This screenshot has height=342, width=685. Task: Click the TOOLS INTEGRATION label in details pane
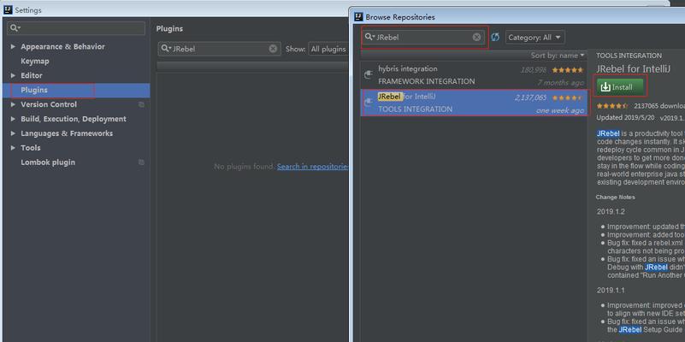pos(629,56)
